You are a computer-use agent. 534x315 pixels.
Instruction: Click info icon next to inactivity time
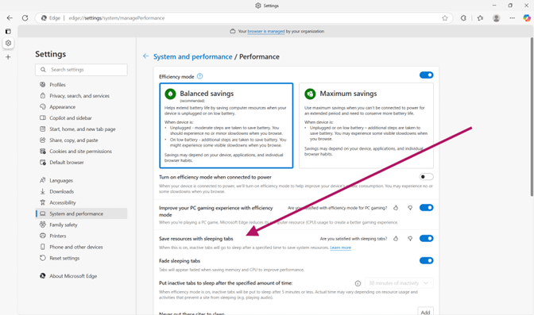358,283
